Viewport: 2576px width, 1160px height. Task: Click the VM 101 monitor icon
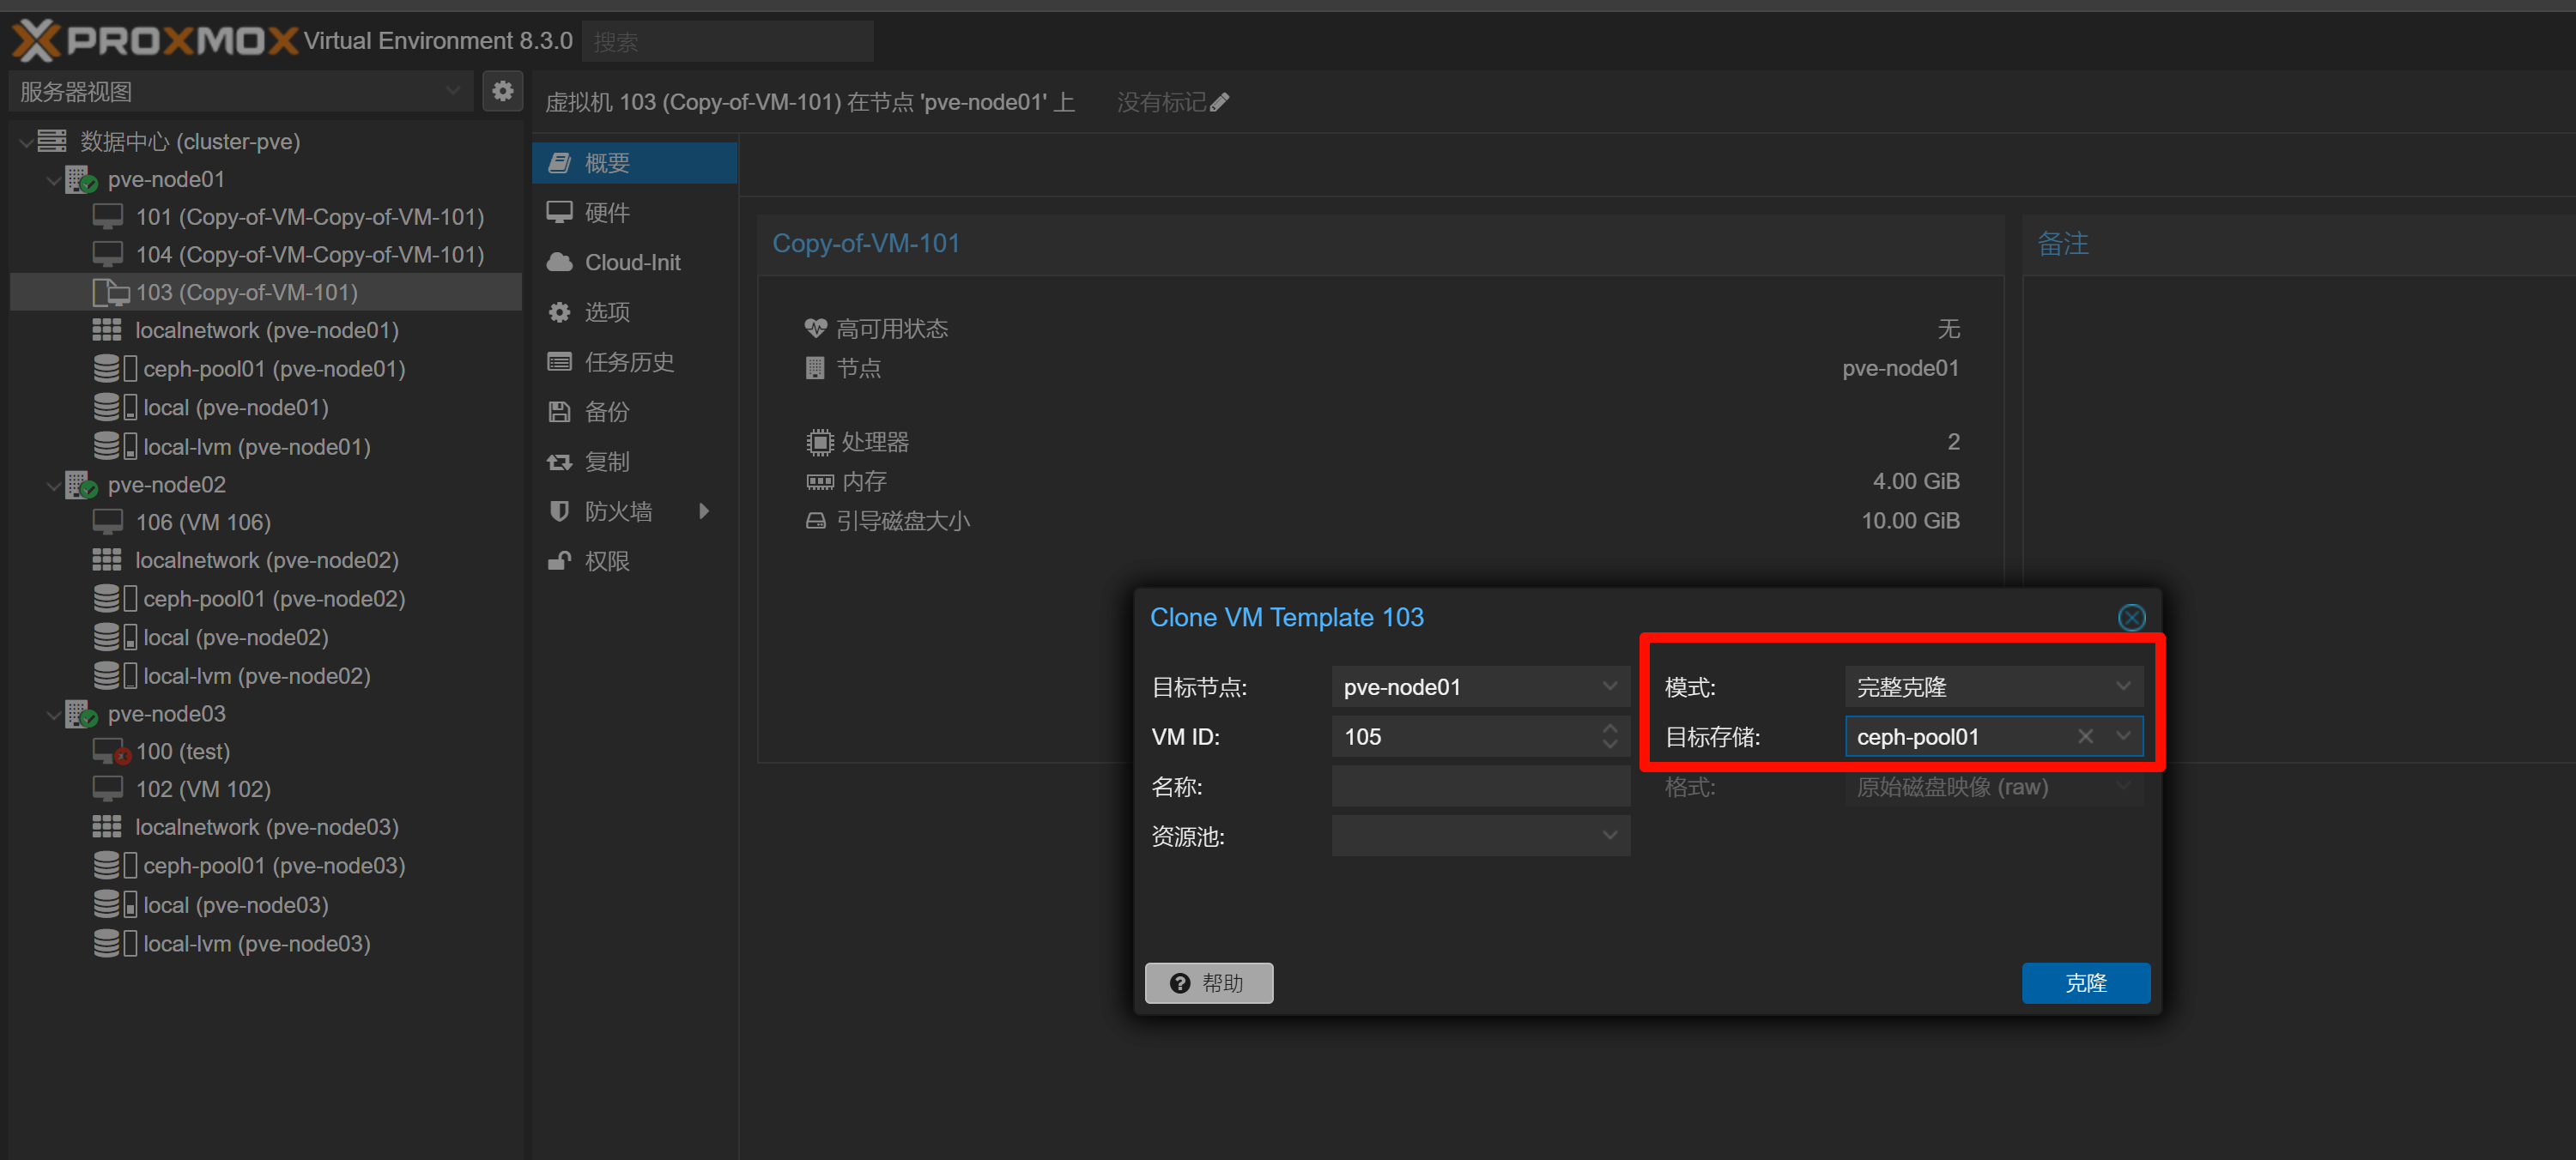tap(108, 217)
